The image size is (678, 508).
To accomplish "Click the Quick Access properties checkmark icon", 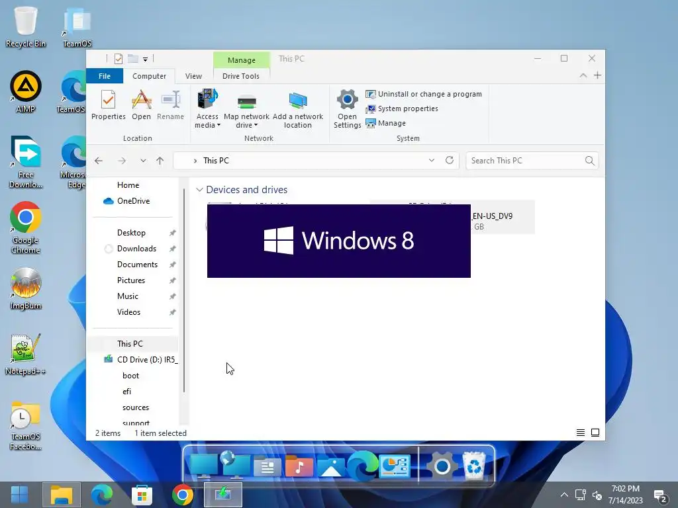I will click(x=118, y=59).
